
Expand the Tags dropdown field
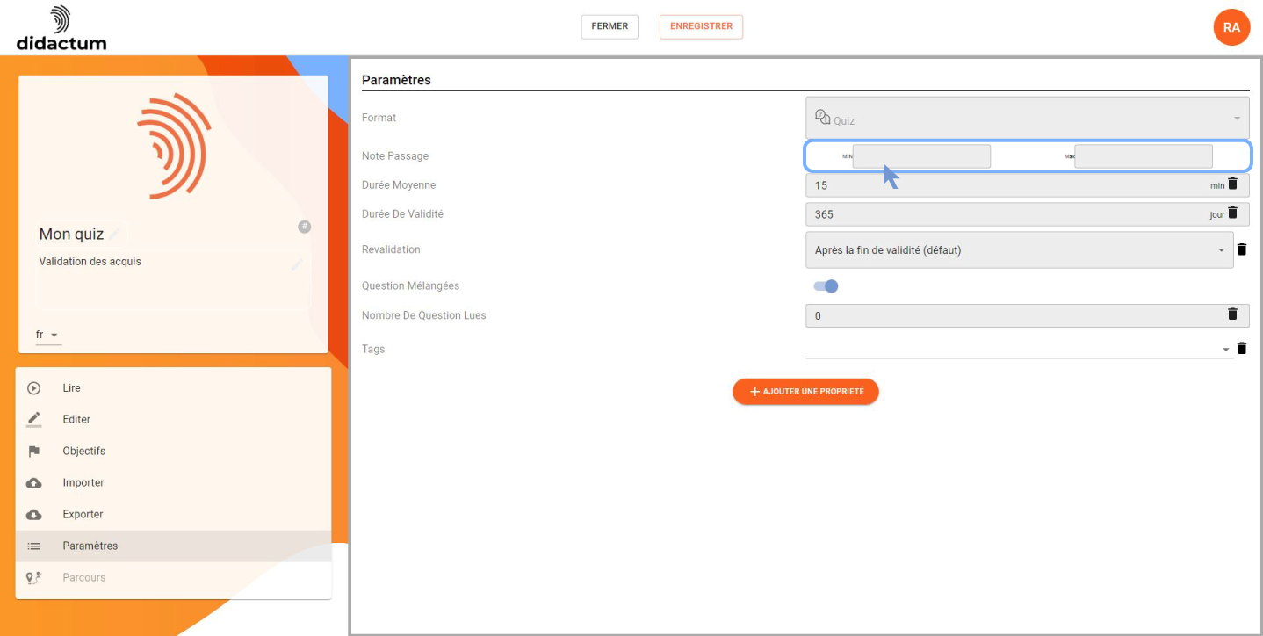[1019, 349]
